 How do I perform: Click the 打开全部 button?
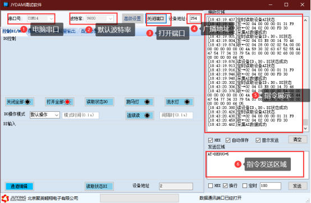tap(60, 102)
